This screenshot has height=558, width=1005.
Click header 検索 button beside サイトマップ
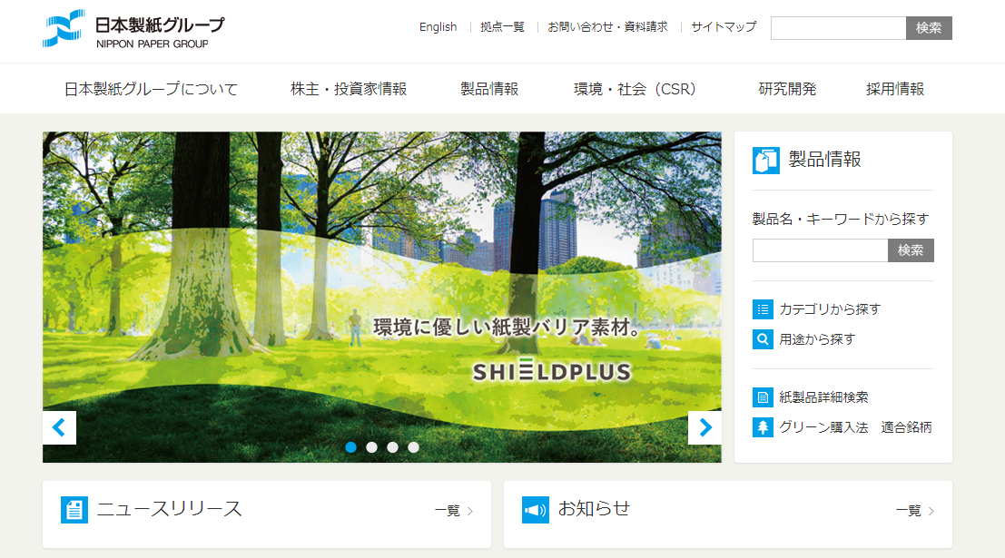click(929, 28)
